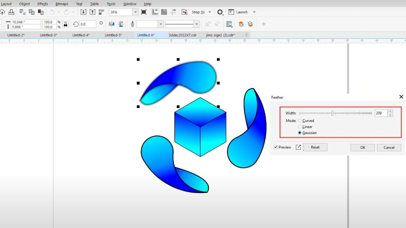This screenshot has height=228, width=406.
Task: Open the Publish to PDF icon
Action: pos(101,12)
